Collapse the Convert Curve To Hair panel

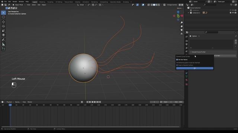tap(191, 52)
